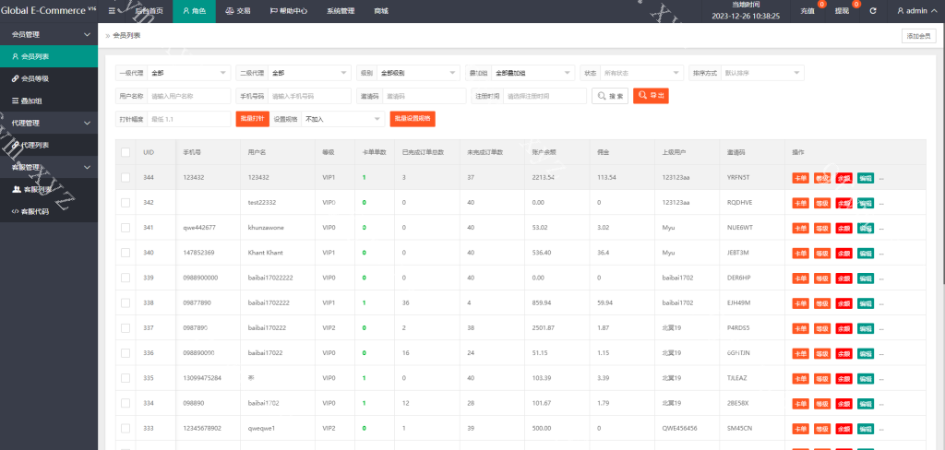The image size is (945, 450).
Task: Open 客服列表 in the sidebar
Action: [49, 189]
